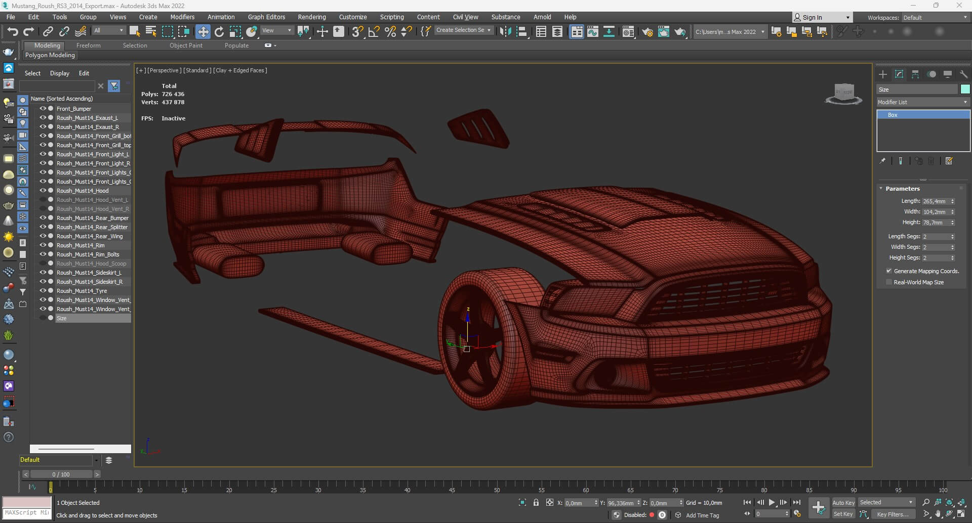Go to animation start
This screenshot has width=972, height=523.
(747, 502)
